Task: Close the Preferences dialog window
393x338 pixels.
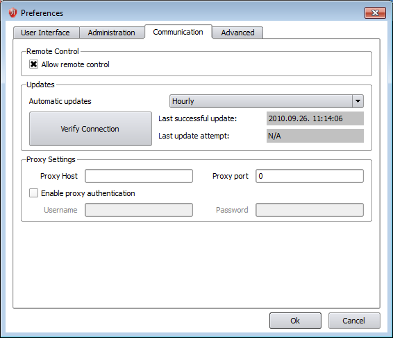Action: 375,12
